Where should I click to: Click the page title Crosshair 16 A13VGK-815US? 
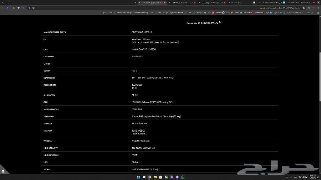[x=202, y=23]
